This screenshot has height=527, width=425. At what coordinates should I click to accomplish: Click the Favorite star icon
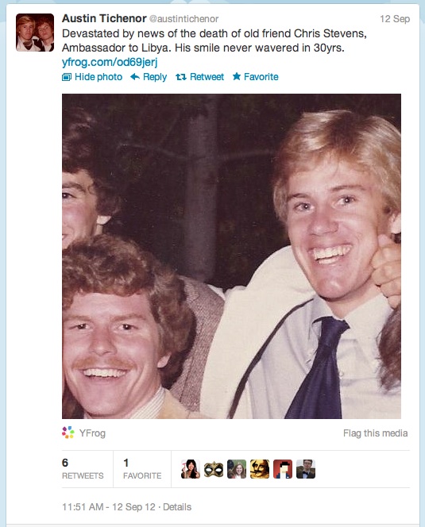tap(237, 77)
